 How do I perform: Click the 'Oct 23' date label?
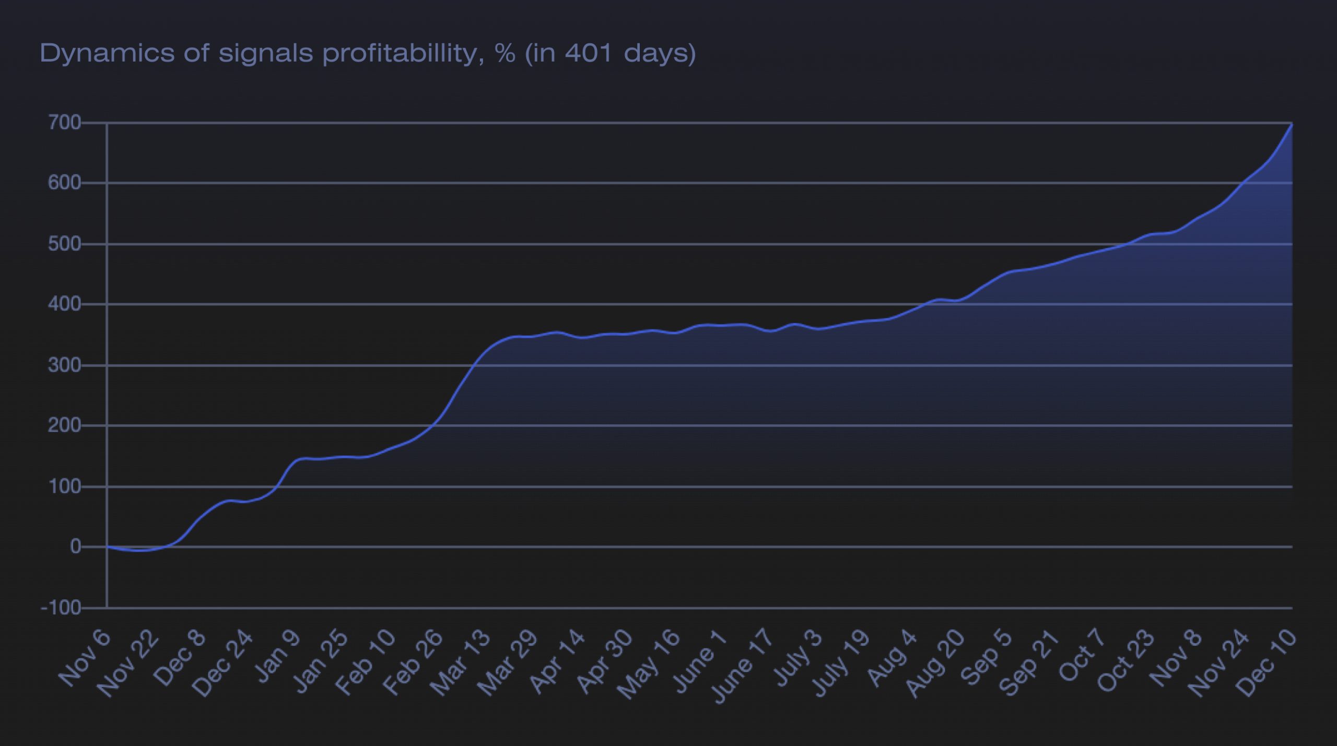tap(1126, 661)
